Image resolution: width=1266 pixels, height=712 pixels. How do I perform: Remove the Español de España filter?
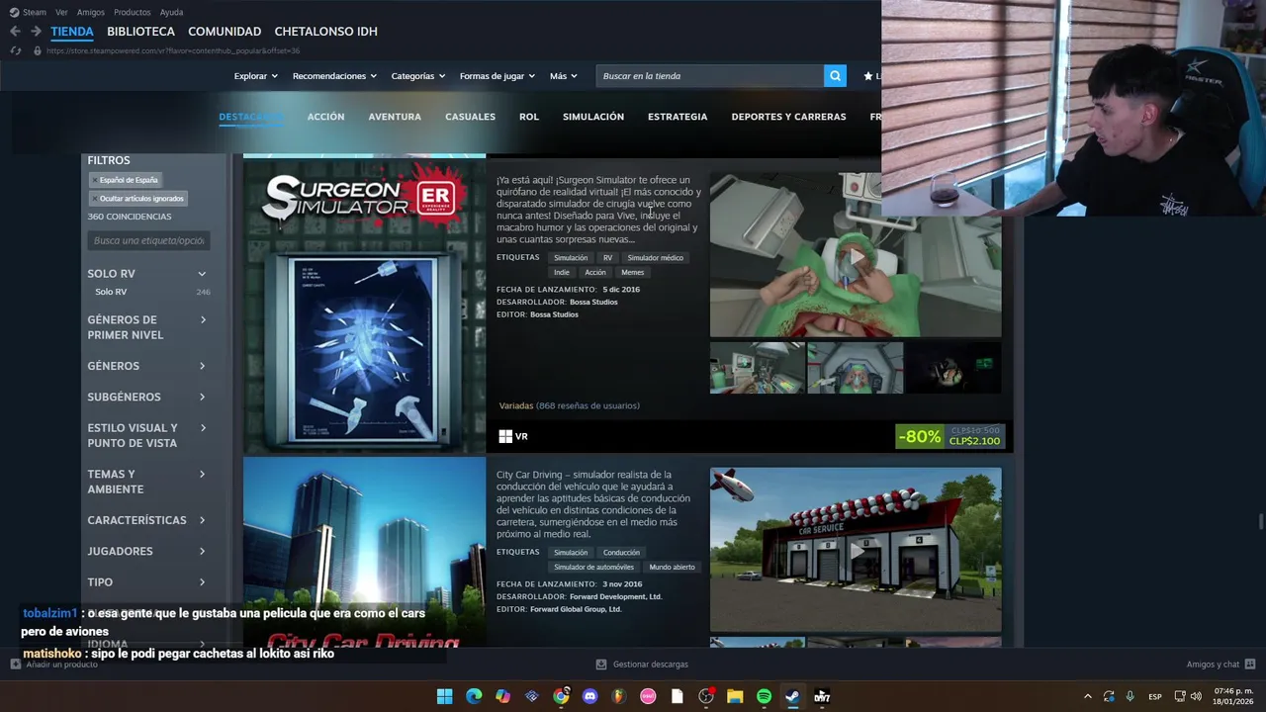(95, 180)
